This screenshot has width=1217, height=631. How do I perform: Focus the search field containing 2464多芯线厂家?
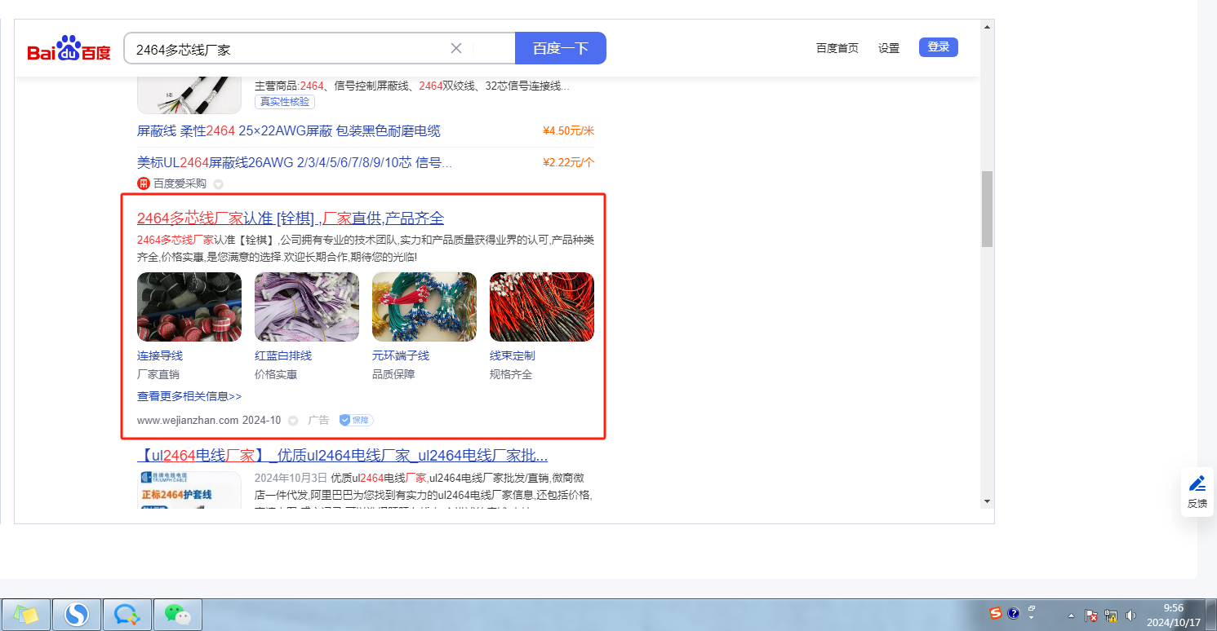pyautogui.click(x=319, y=48)
